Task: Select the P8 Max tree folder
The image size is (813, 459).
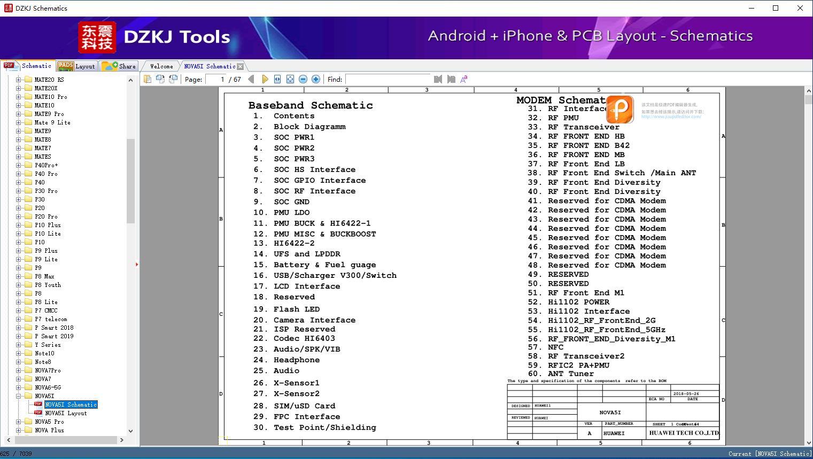Action: (x=44, y=276)
